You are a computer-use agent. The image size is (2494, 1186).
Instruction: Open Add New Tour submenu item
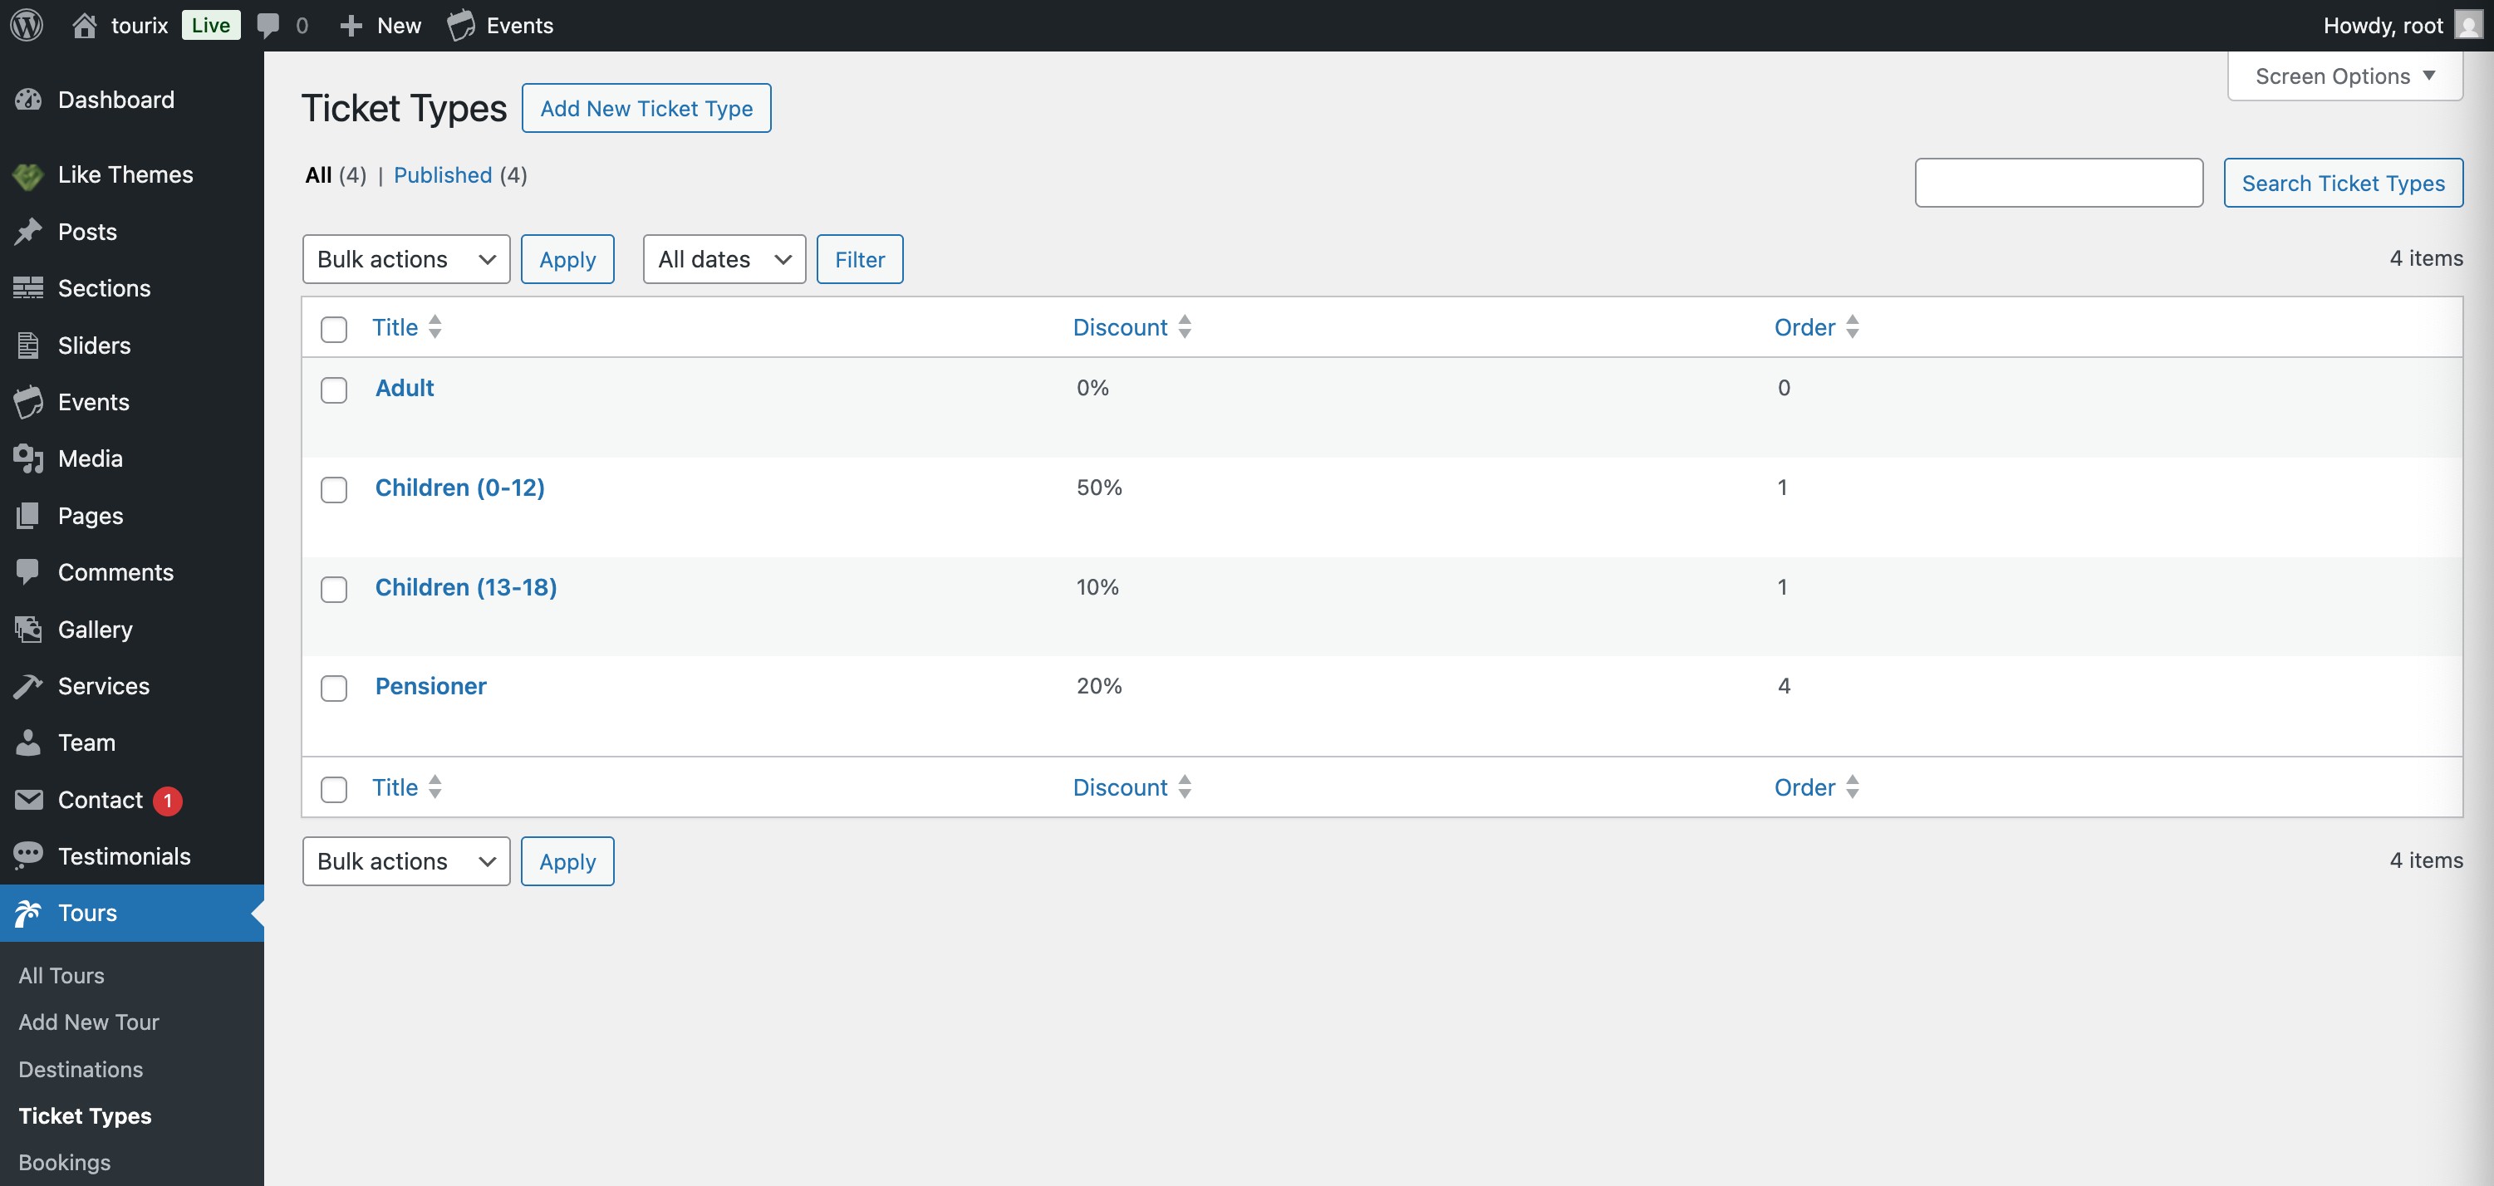(88, 1022)
